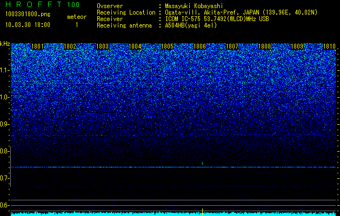Click the 1.0 kHz axis label

(x=5, y=97)
